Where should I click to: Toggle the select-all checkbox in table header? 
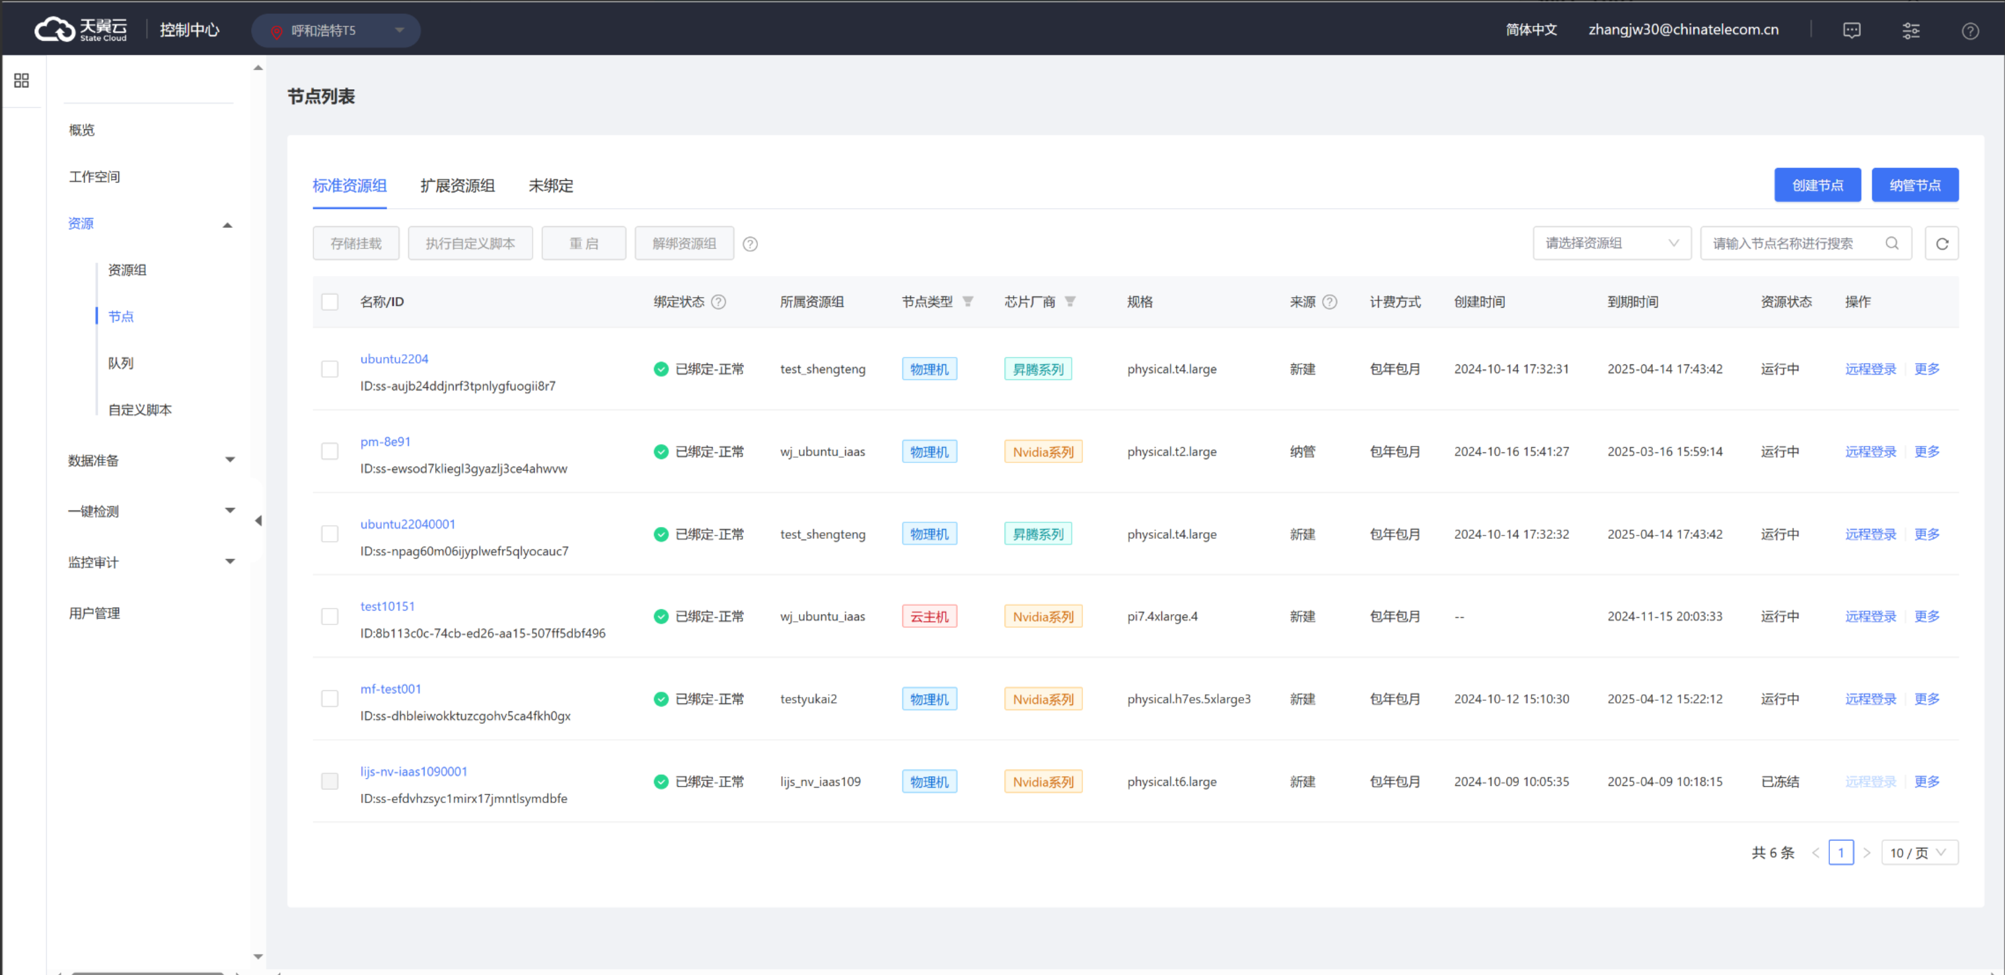[330, 302]
